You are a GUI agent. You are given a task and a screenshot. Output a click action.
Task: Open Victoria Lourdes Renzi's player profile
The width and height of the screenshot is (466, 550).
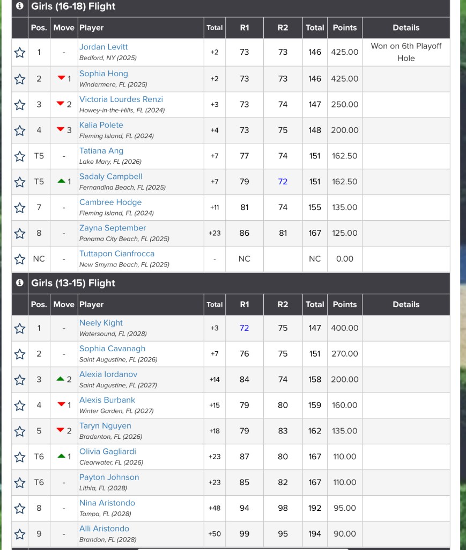click(121, 99)
